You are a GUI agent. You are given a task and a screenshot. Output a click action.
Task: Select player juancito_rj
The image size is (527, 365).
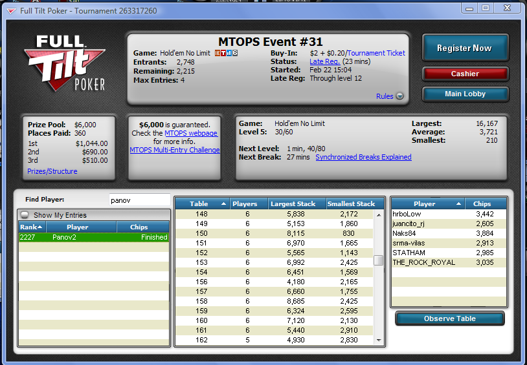(x=449, y=224)
